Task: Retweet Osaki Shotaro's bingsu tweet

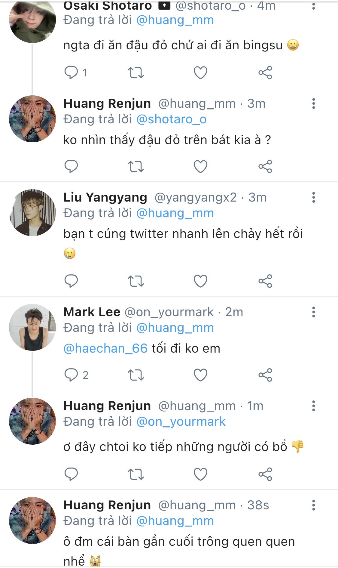Action: pos(136,73)
